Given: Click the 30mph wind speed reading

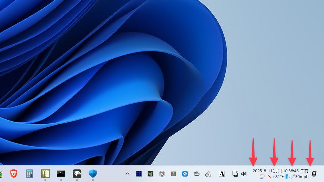Looking at the screenshot, I should pos(302,177).
